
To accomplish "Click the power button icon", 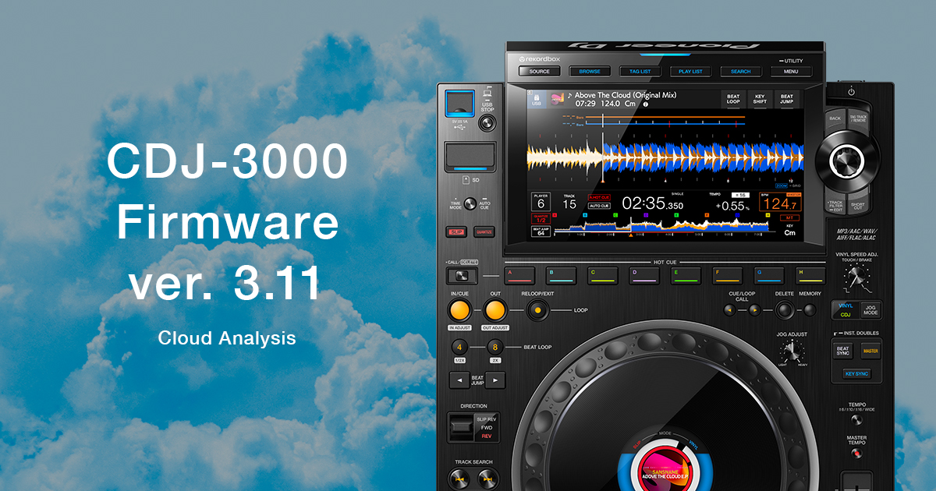I will click(x=851, y=91).
